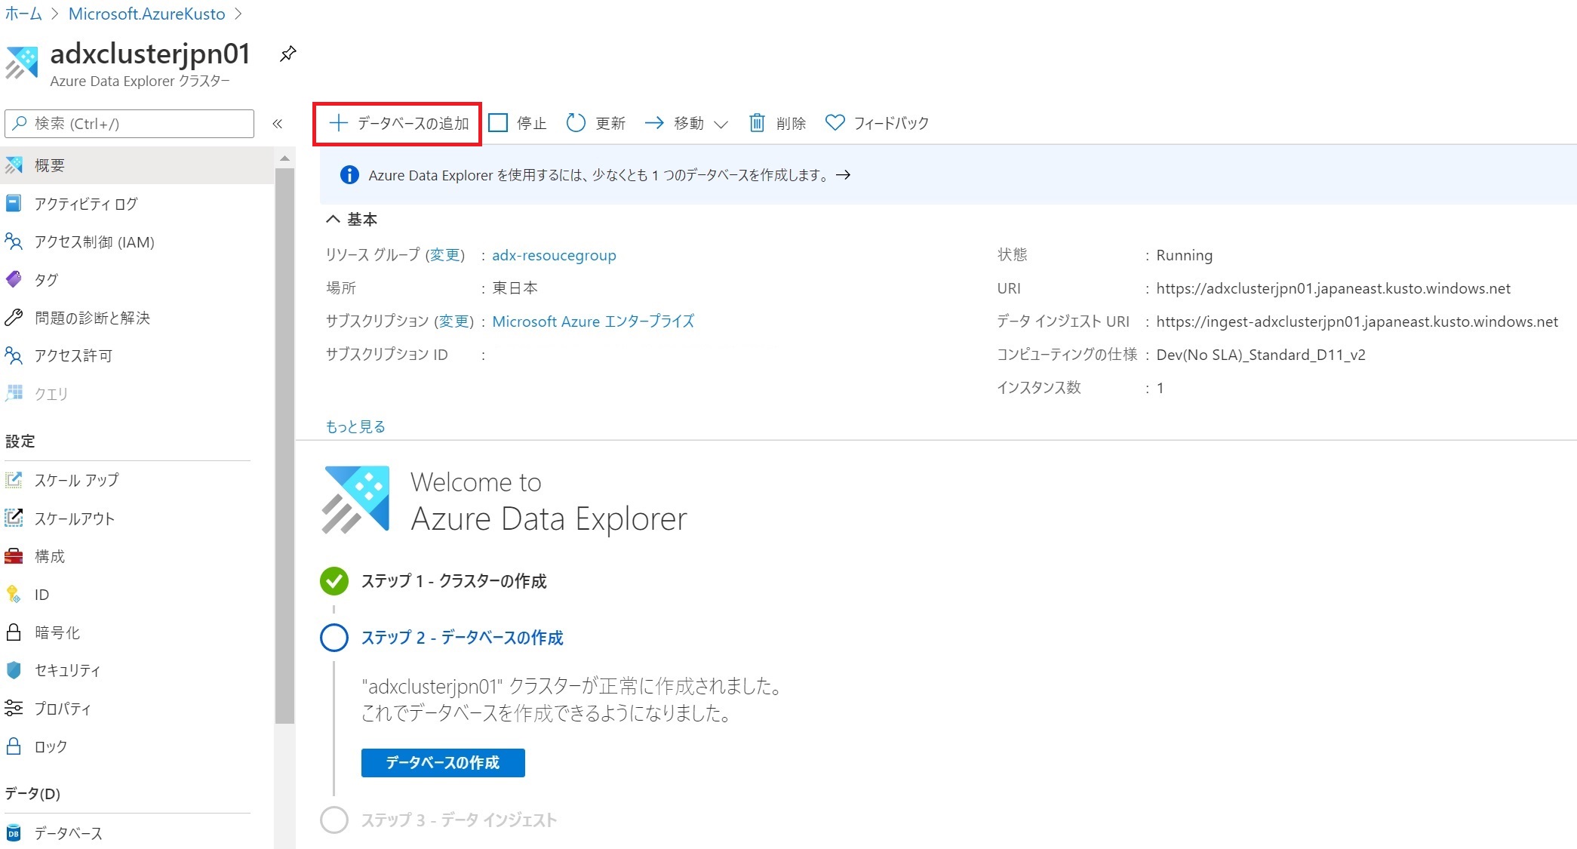Click the Running status value
This screenshot has width=1577, height=849.
(x=1184, y=255)
